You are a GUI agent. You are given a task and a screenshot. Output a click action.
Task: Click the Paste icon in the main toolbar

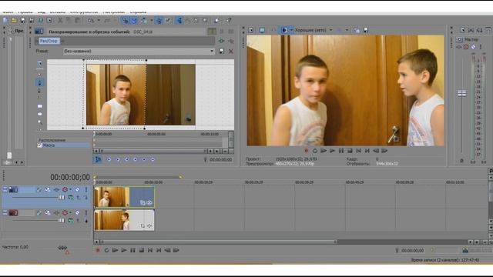(78, 21)
